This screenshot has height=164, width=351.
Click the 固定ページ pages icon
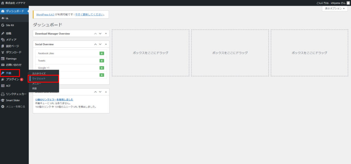tap(3, 46)
